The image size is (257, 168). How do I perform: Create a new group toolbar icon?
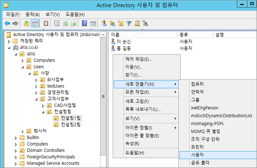click(x=112, y=24)
